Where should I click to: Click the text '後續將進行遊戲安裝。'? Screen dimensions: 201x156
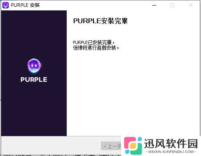coord(96,48)
